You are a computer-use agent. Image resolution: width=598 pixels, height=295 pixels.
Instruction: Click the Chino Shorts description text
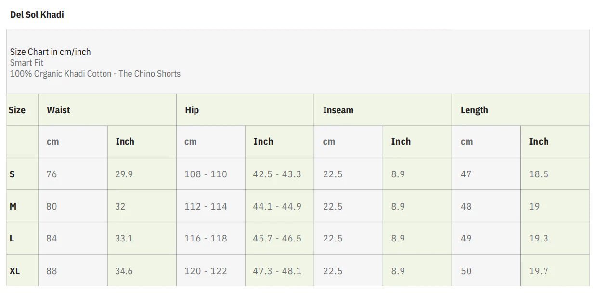(95, 74)
